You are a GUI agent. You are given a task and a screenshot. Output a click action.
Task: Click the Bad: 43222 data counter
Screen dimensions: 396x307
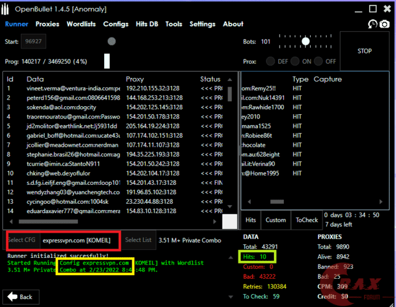click(259, 276)
